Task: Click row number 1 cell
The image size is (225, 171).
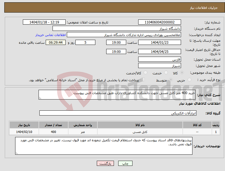Action: 216,132
